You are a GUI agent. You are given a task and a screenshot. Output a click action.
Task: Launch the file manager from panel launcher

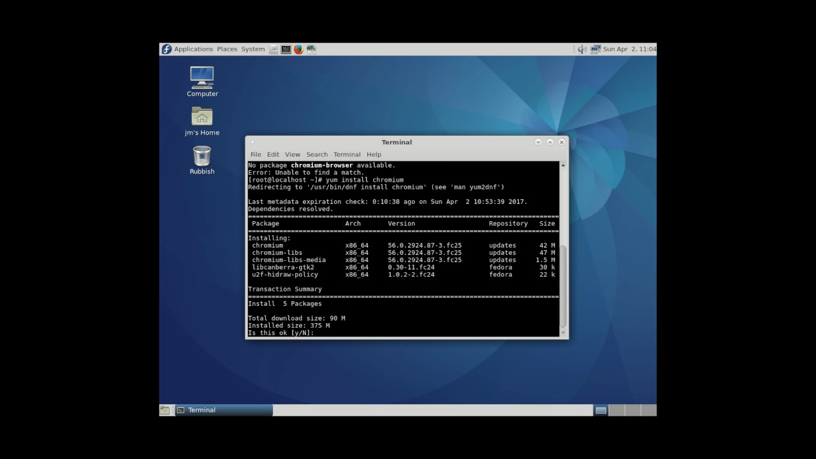[273, 49]
